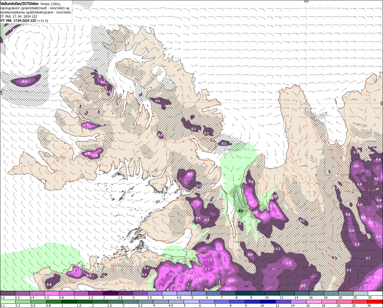Click the valid time line 'VT: Mið. 17.04.2024 23Z'
383x308 pixels.
click(18, 21)
